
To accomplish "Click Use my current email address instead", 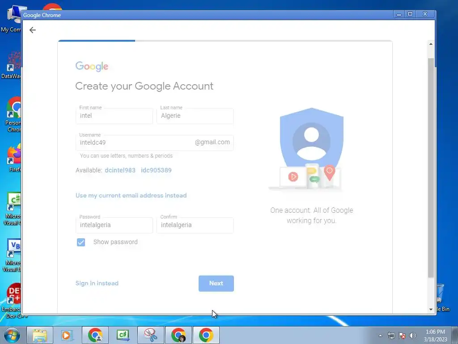I will tap(131, 195).
